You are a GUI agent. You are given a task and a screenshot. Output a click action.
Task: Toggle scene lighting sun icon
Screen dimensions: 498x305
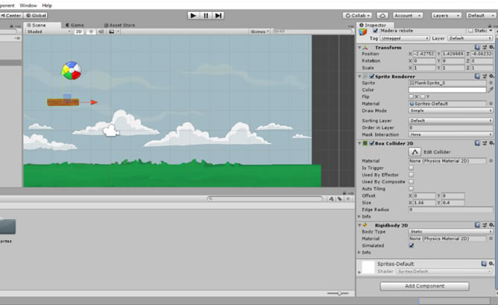tap(91, 31)
